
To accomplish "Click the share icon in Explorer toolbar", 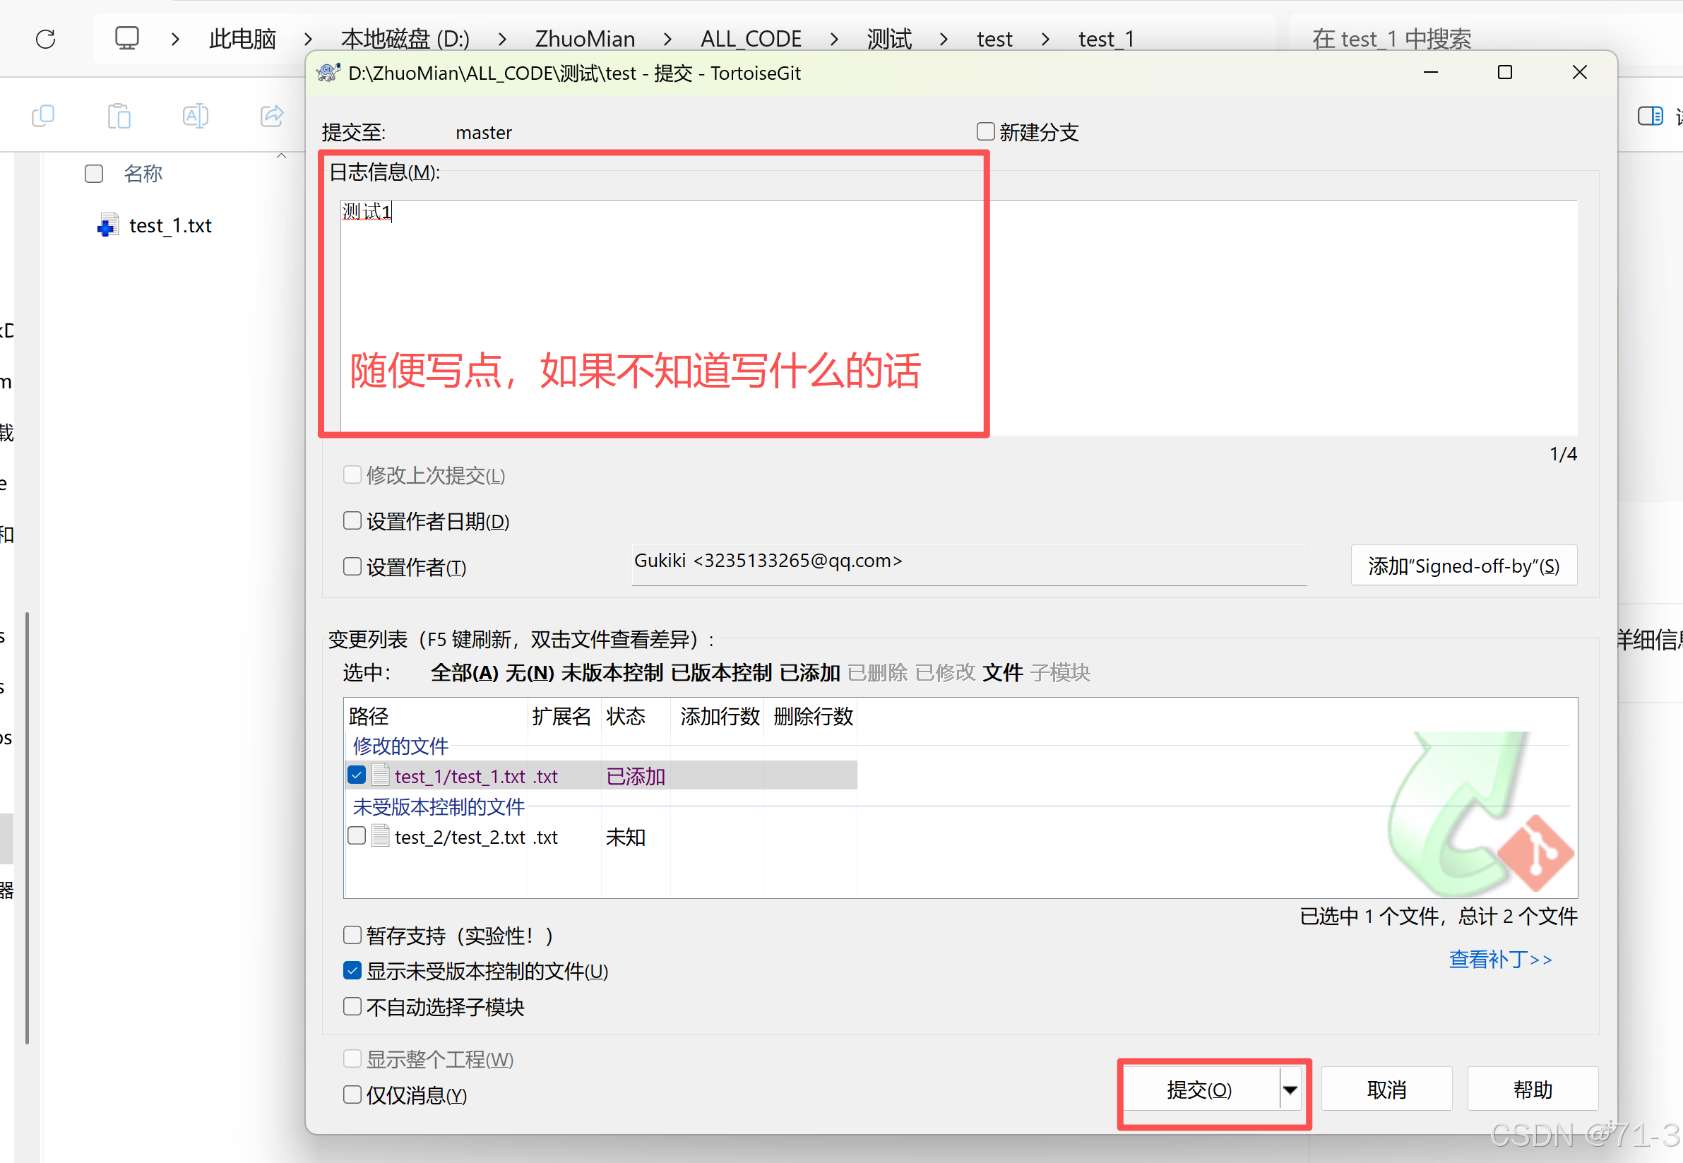I will (272, 116).
